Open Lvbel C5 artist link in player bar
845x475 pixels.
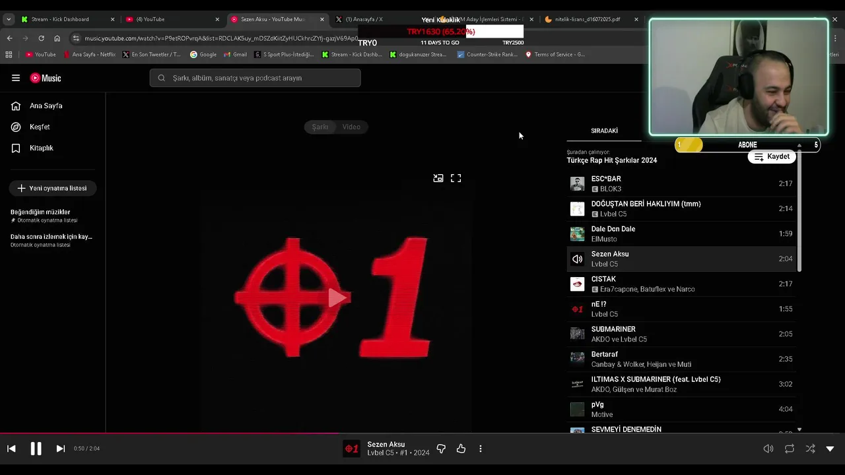point(380,453)
